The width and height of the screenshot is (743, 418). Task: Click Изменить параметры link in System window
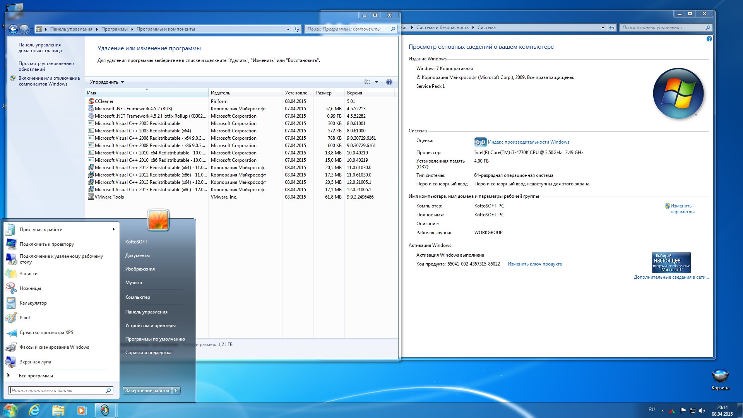[x=682, y=209]
